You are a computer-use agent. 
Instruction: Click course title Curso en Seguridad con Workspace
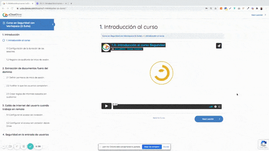pos(20,25)
